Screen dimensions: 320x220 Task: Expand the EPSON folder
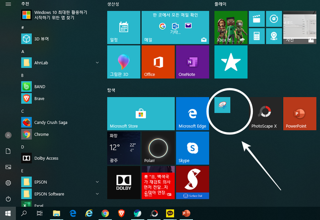[x=60, y=182]
